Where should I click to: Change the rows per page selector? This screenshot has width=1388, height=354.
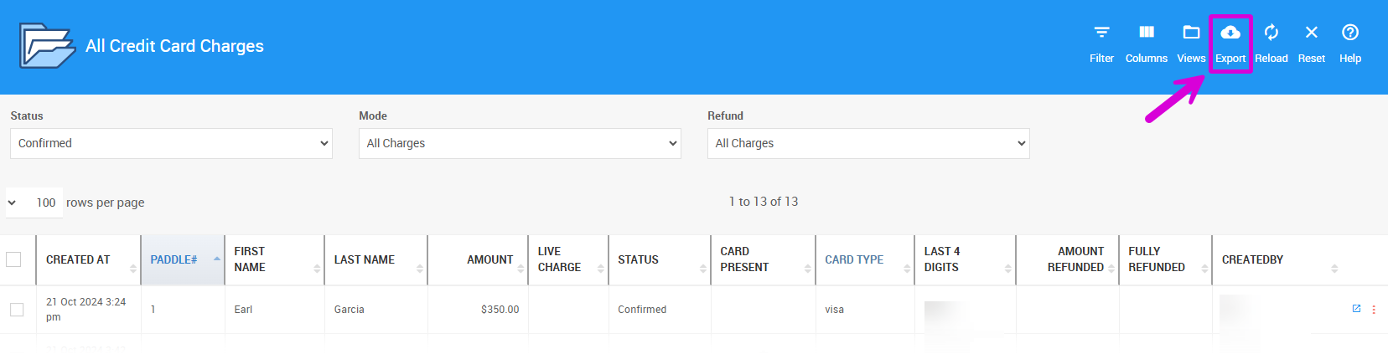tap(34, 203)
